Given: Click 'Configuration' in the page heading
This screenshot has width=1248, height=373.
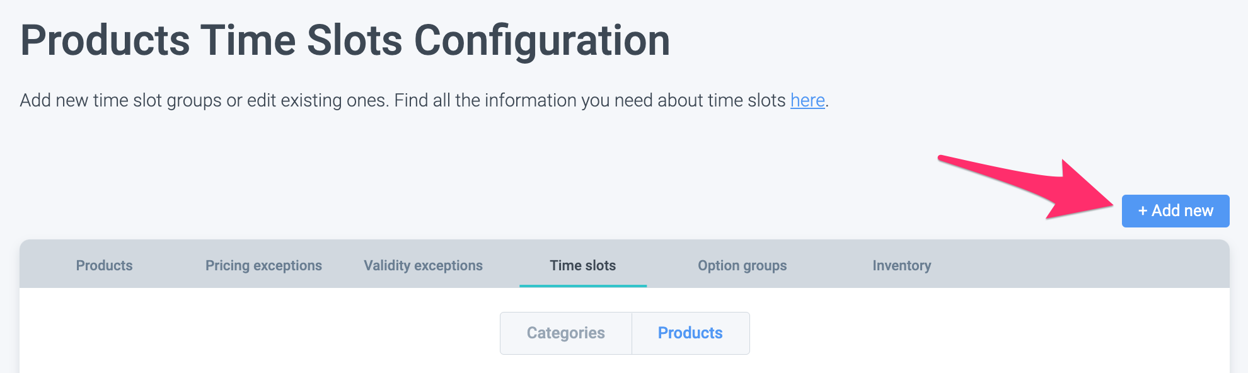Looking at the screenshot, I should tap(541, 41).
